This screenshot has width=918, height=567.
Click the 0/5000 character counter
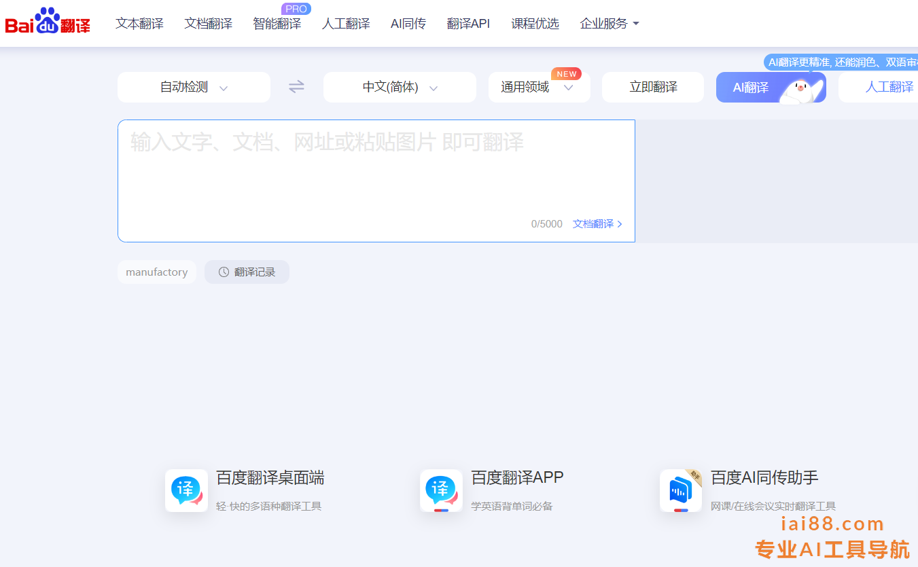tap(547, 224)
